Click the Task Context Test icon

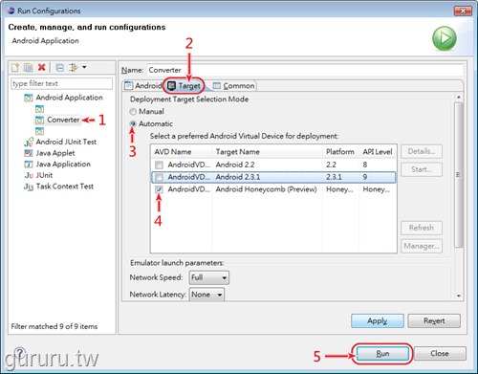click(29, 187)
